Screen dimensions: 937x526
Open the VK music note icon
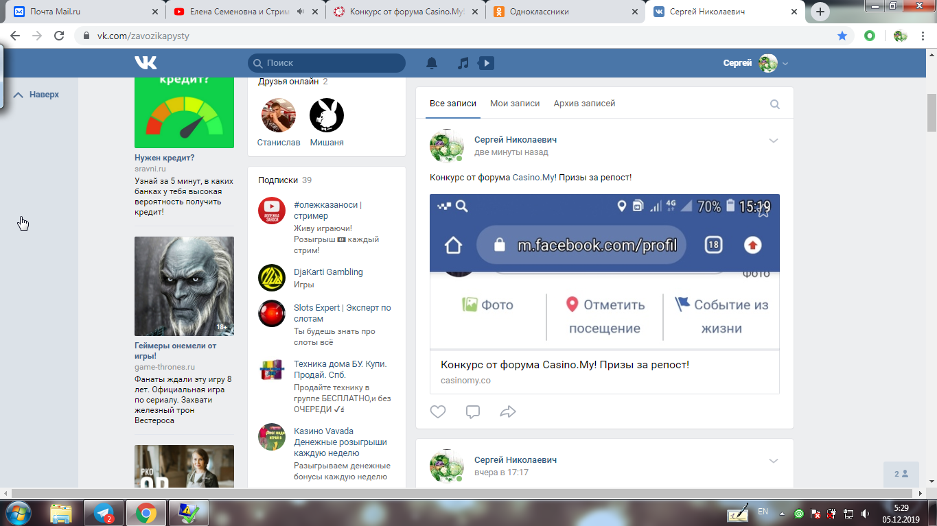[463, 63]
